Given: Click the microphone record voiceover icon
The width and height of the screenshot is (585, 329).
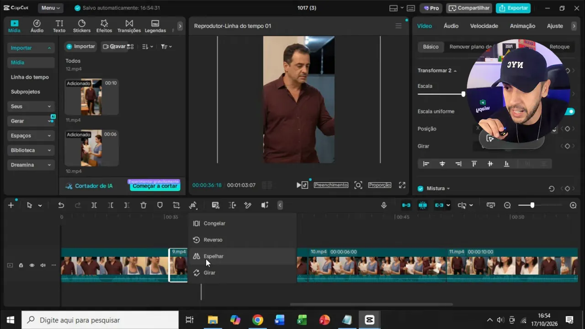Looking at the screenshot, I should [384, 205].
